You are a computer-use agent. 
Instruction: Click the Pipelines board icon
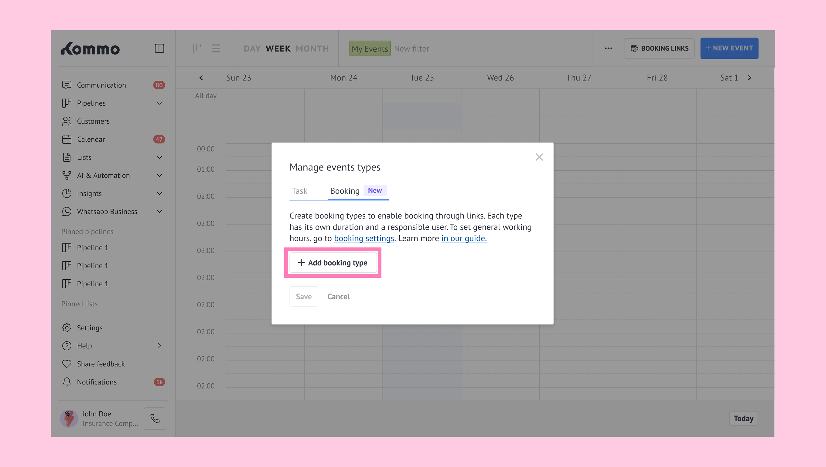click(x=67, y=103)
